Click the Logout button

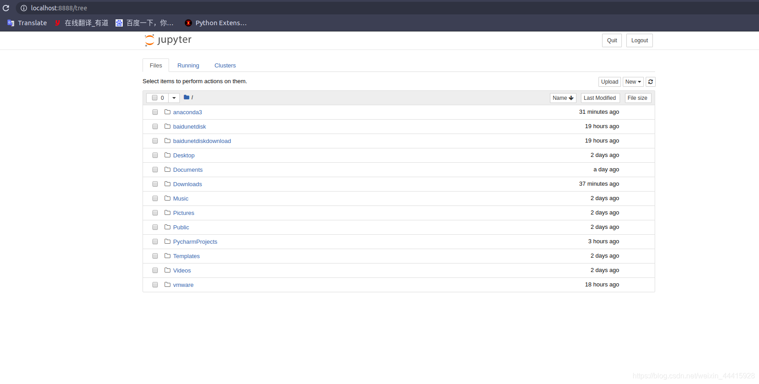[639, 40]
